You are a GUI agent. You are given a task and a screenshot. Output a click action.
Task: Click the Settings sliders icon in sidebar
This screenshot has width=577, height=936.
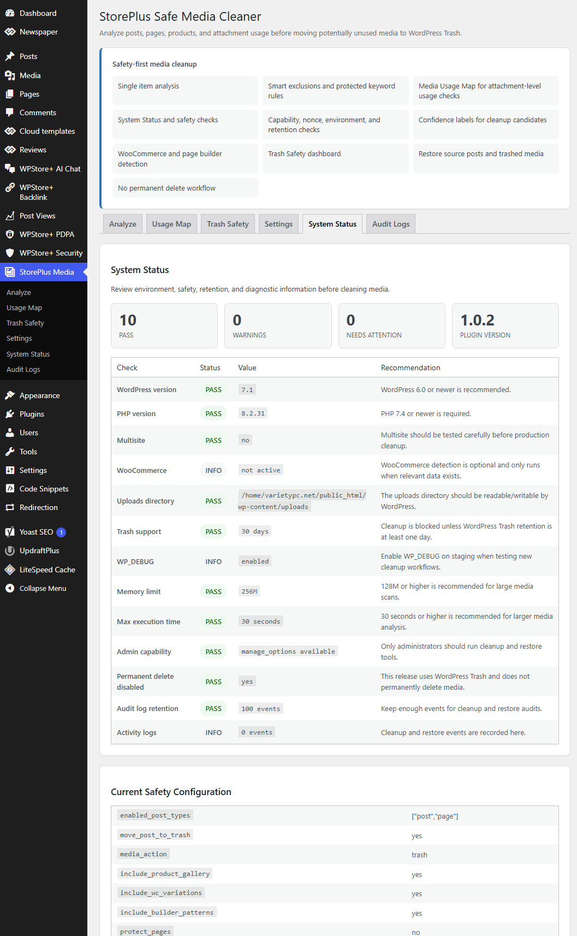click(10, 470)
